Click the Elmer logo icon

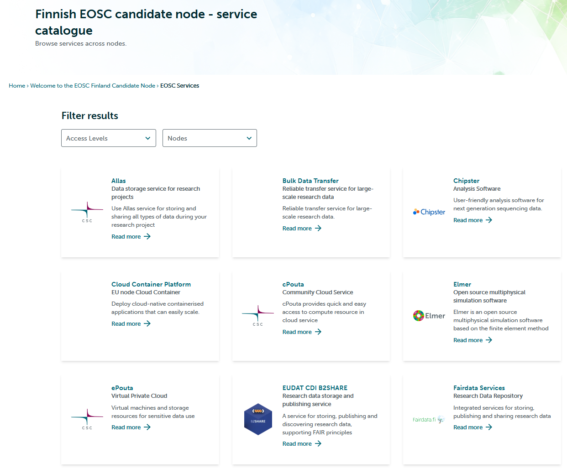click(x=429, y=316)
